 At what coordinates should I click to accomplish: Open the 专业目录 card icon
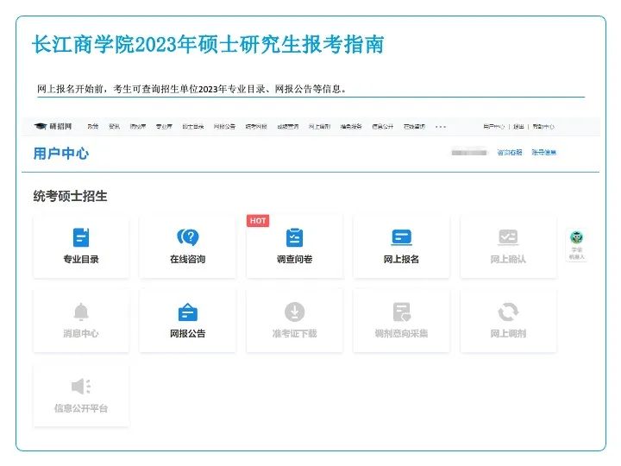(81, 237)
